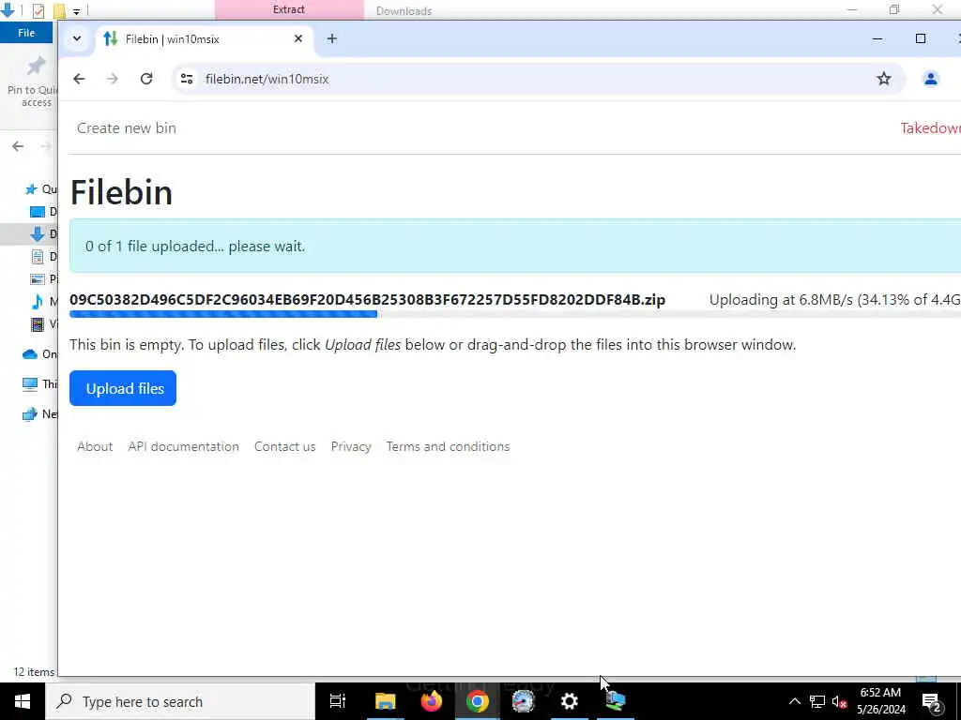Go back in Chrome browser history
Viewport: 961px width, 720px height.
pyautogui.click(x=79, y=79)
